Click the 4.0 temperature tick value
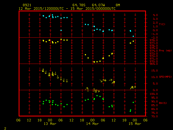 coord(152,15)
